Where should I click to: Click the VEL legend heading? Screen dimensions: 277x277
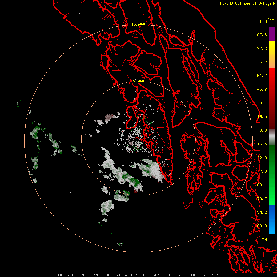pyautogui.click(x=270, y=18)
